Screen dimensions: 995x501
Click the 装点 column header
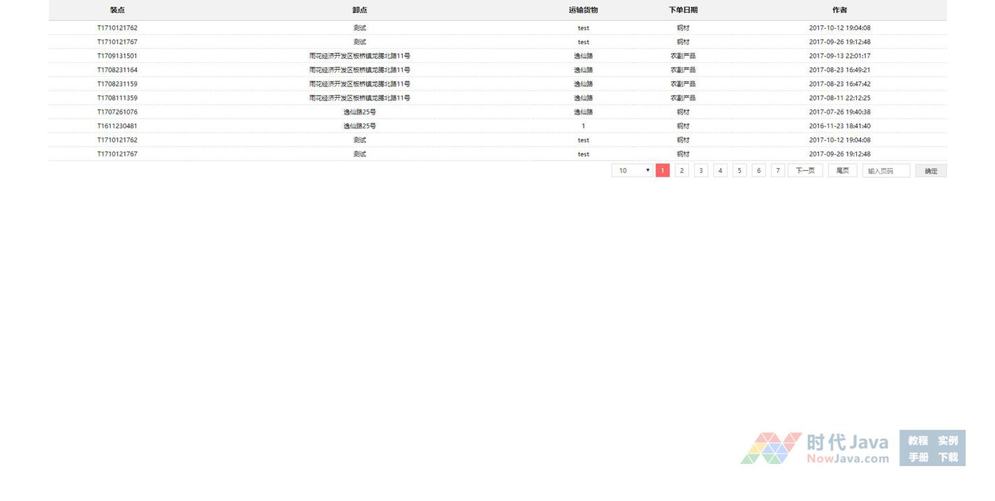(x=117, y=10)
